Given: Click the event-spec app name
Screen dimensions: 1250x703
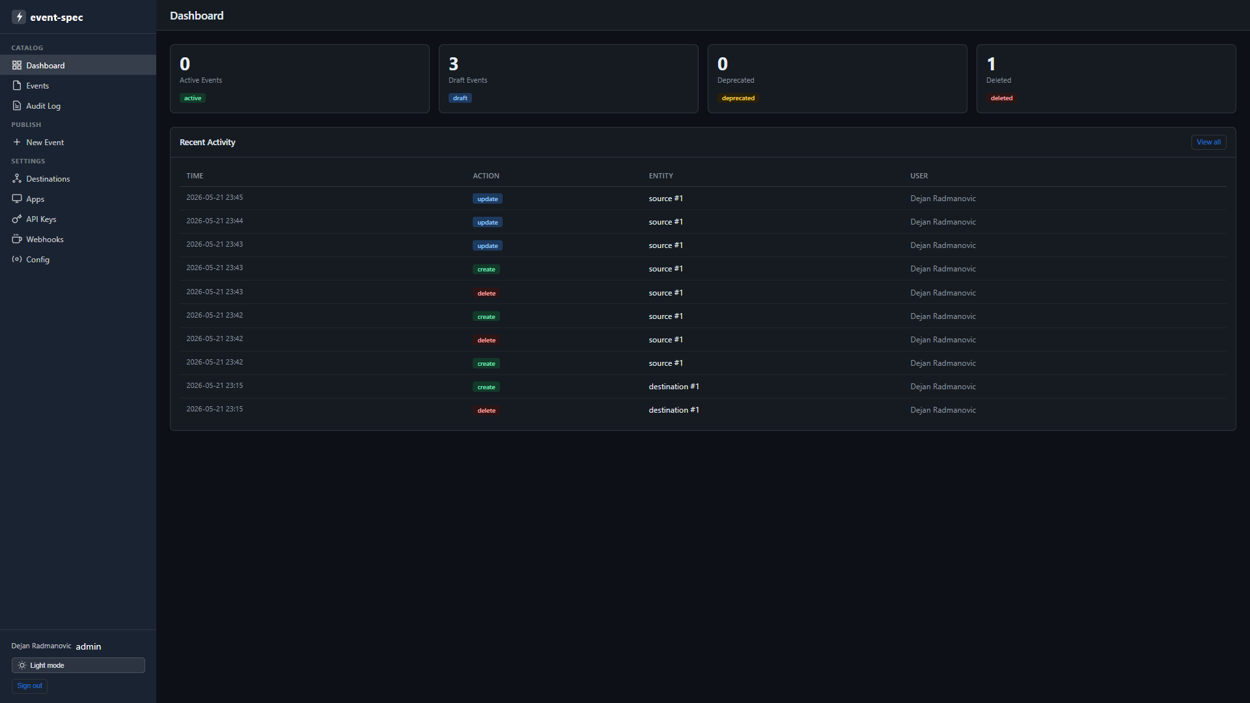Looking at the screenshot, I should point(57,18).
